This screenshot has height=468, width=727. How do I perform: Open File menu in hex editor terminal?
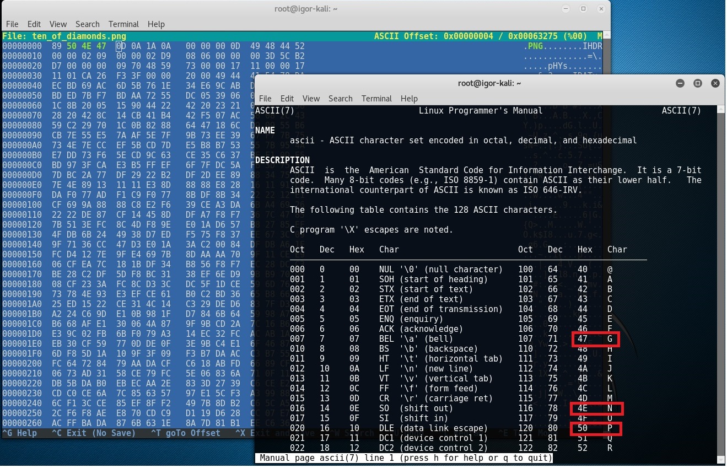(12, 24)
